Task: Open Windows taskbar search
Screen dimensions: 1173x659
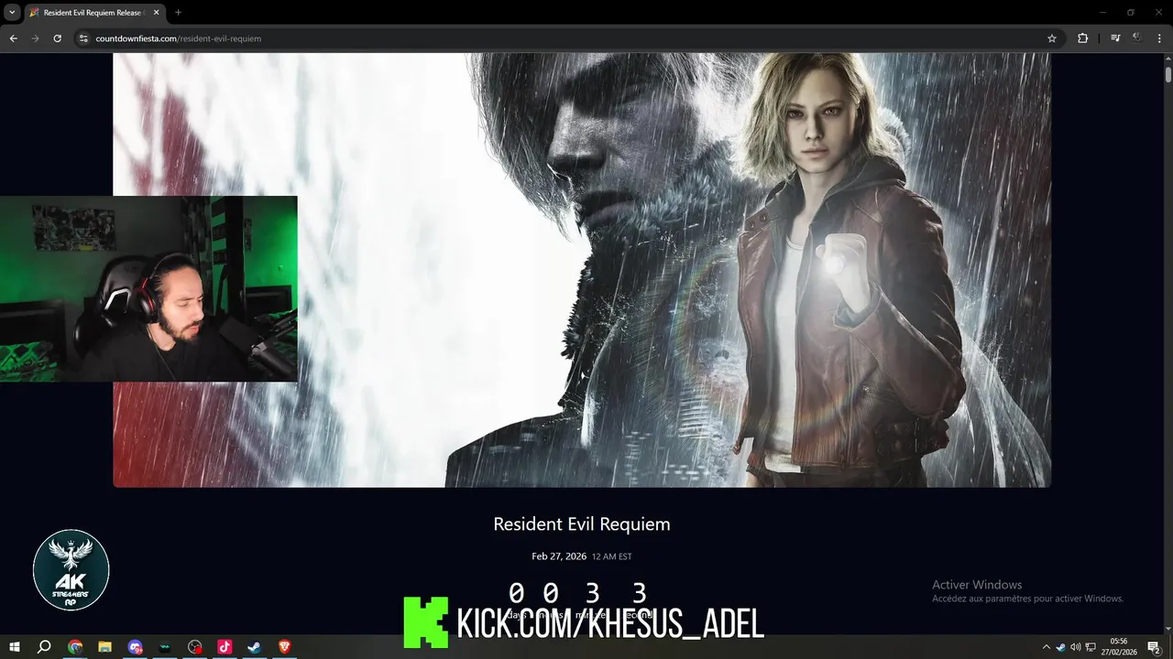Action: (44, 647)
